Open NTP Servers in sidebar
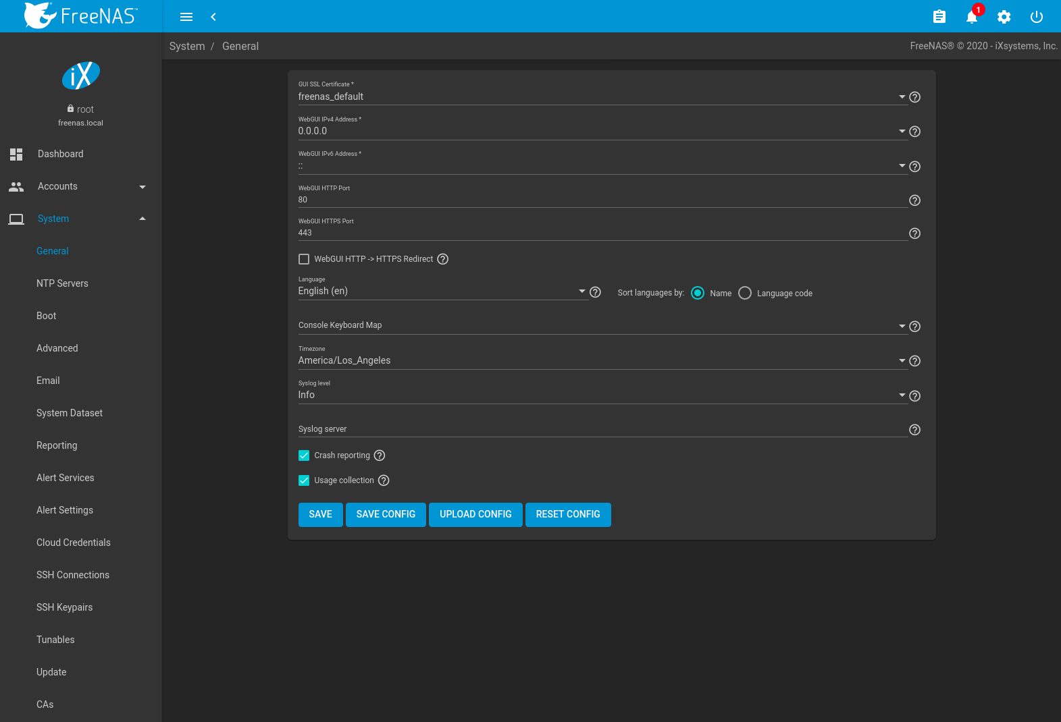The height and width of the screenshot is (722, 1061). [62, 283]
